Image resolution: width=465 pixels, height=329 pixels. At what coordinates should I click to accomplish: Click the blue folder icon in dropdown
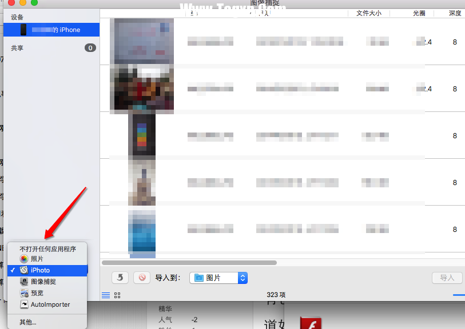(198, 278)
